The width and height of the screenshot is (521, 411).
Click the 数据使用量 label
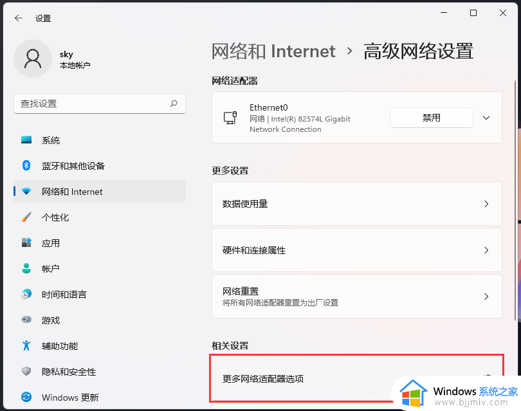245,204
